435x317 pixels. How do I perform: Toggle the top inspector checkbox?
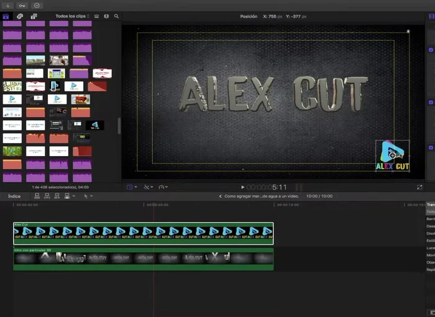tap(431, 50)
